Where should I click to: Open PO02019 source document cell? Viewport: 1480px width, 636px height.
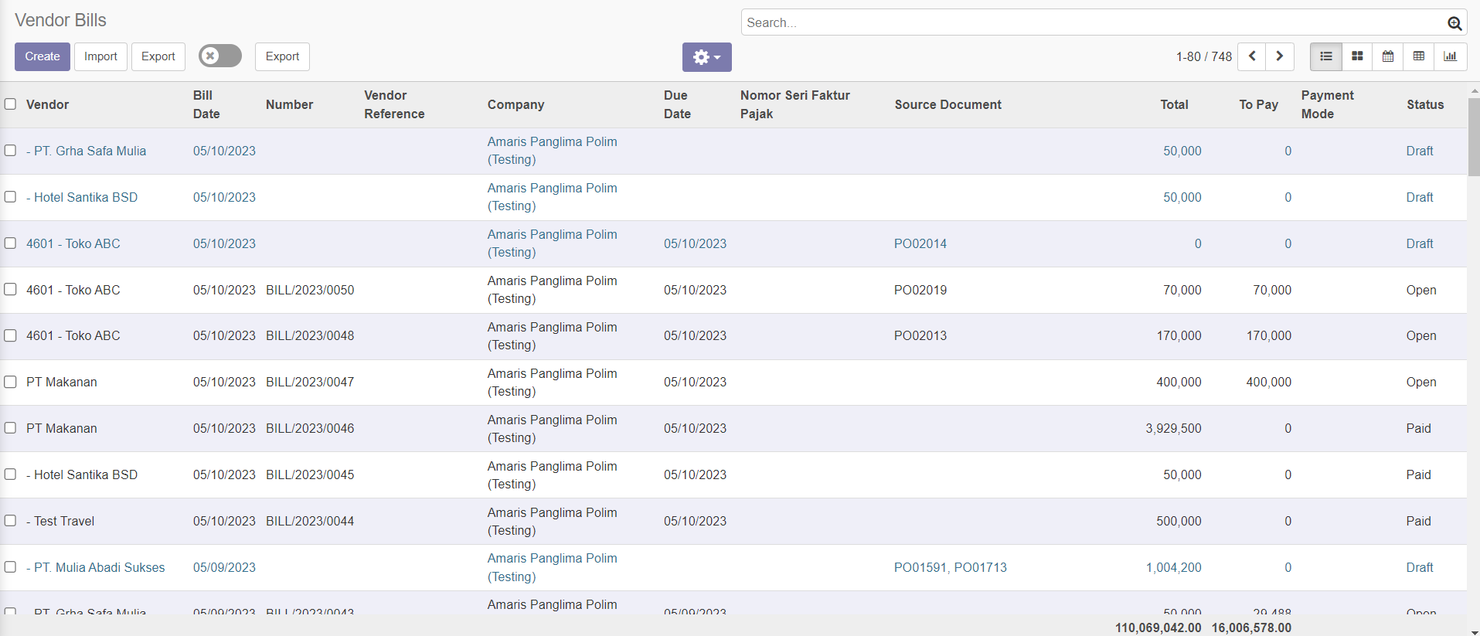920,290
